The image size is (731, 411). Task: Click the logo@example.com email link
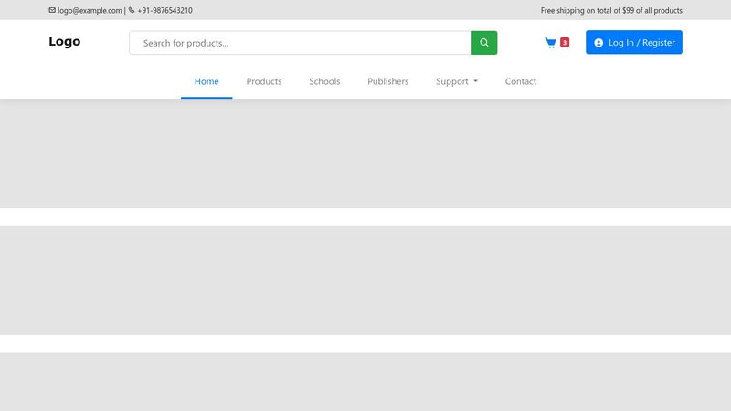(x=90, y=11)
